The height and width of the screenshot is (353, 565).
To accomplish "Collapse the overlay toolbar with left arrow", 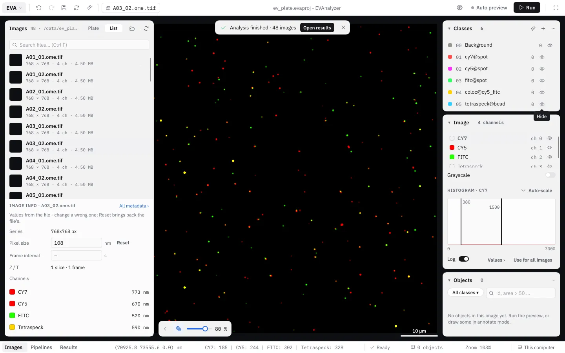I will coord(165,329).
